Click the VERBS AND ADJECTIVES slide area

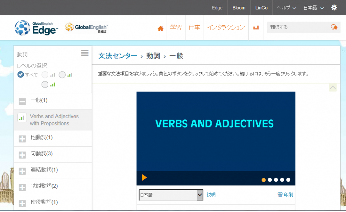tap(216, 131)
